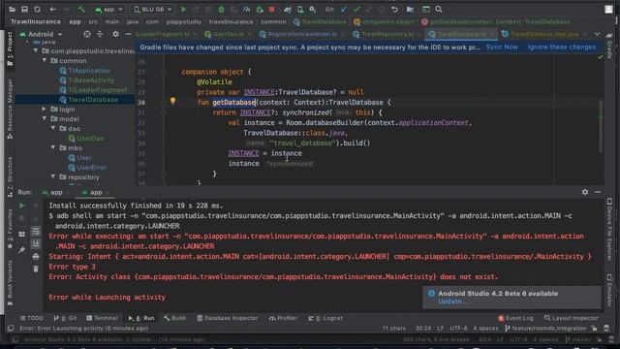
Task: Rerun app with green play in Run panel
Action: [x=21, y=206]
